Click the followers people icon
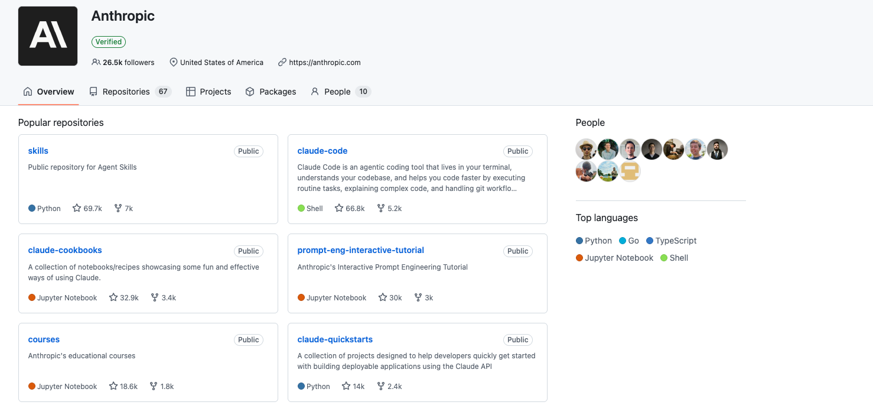Screen dimensions: 873x418 click(96, 62)
